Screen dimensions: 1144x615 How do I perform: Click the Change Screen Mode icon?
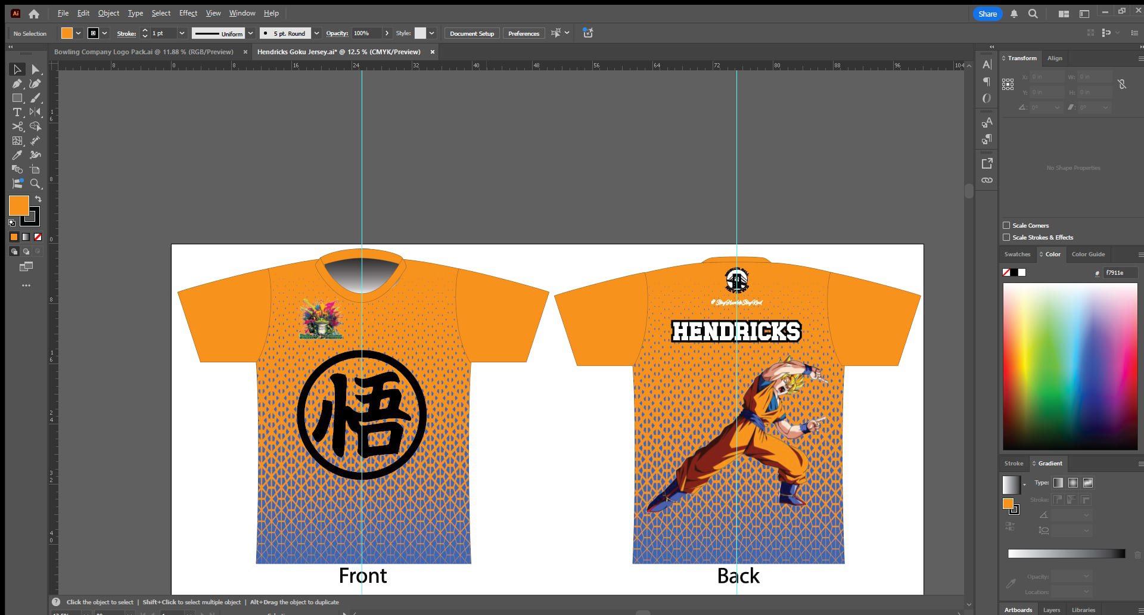pos(26,266)
